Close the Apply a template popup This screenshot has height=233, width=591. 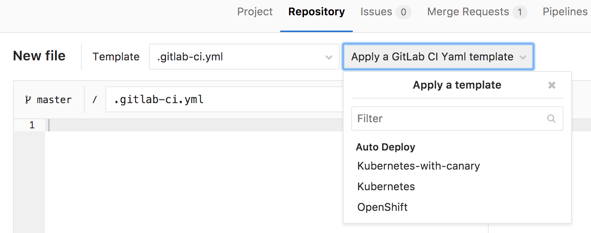[552, 85]
